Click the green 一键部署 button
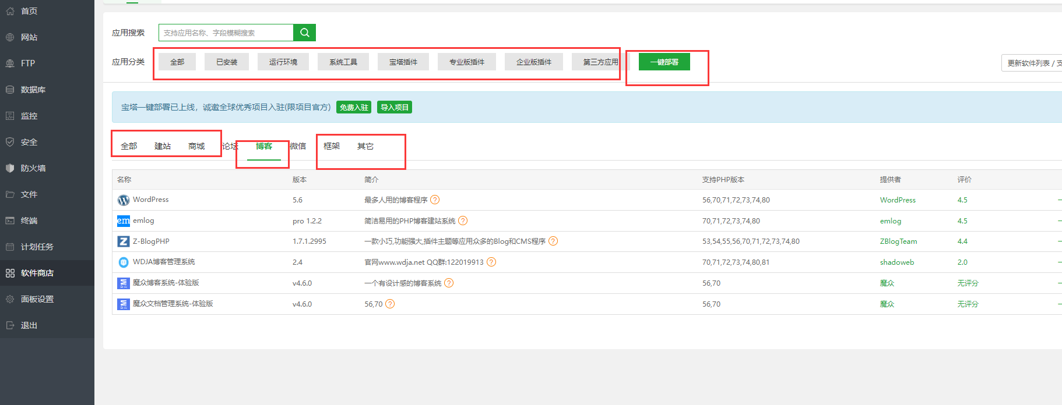Image resolution: width=1062 pixels, height=405 pixels. tap(664, 62)
